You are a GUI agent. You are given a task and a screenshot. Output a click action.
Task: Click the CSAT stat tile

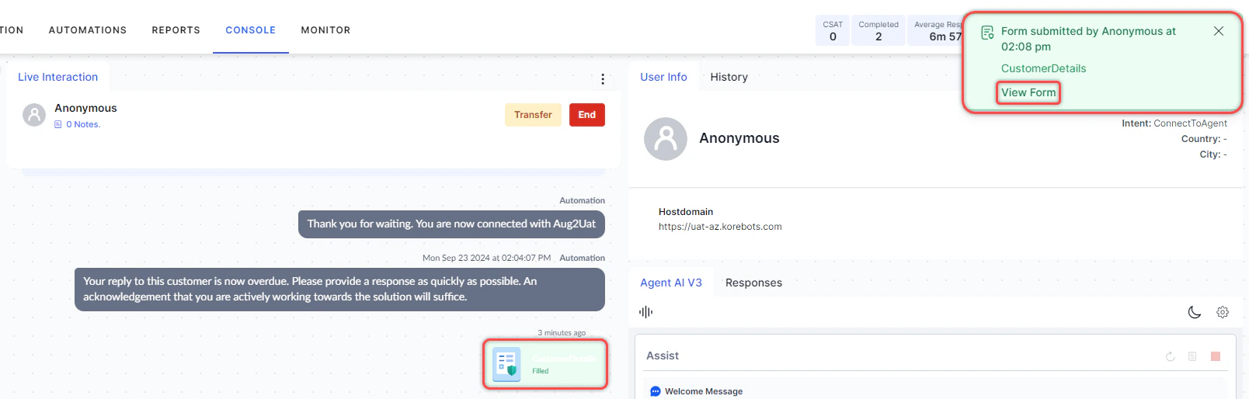[x=833, y=30]
